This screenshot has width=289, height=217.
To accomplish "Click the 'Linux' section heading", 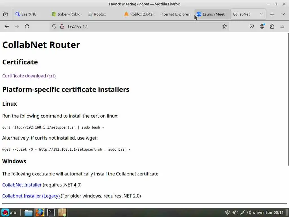I will click(x=10, y=104).
